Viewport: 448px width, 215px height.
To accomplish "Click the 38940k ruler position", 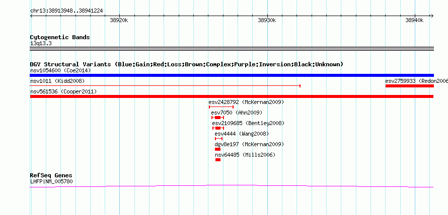I will (x=415, y=20).
